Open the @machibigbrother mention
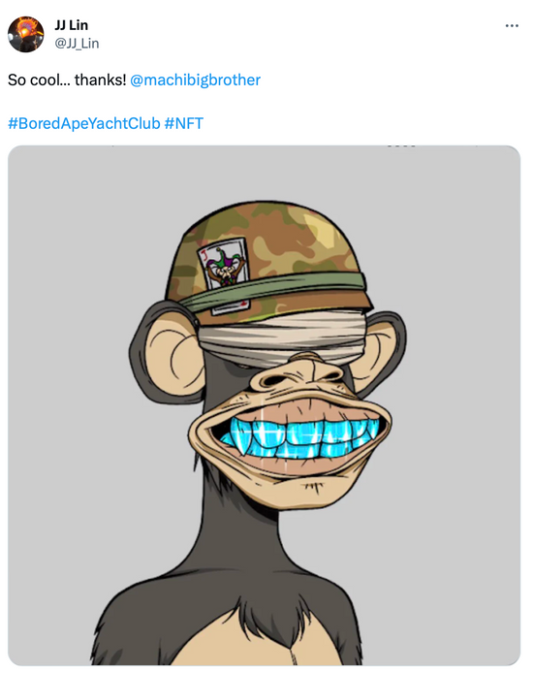Image resolution: width=533 pixels, height=673 pixels. [x=195, y=80]
